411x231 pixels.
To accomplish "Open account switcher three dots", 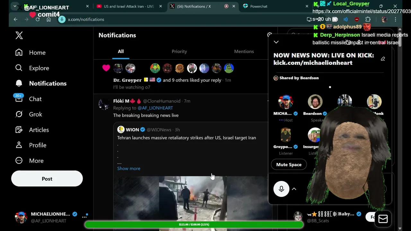I will point(84,217).
